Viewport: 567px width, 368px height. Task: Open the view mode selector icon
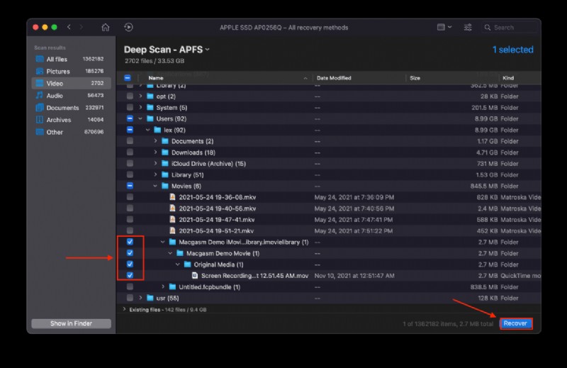pos(444,27)
